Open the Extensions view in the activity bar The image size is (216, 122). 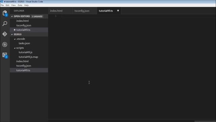5,55
